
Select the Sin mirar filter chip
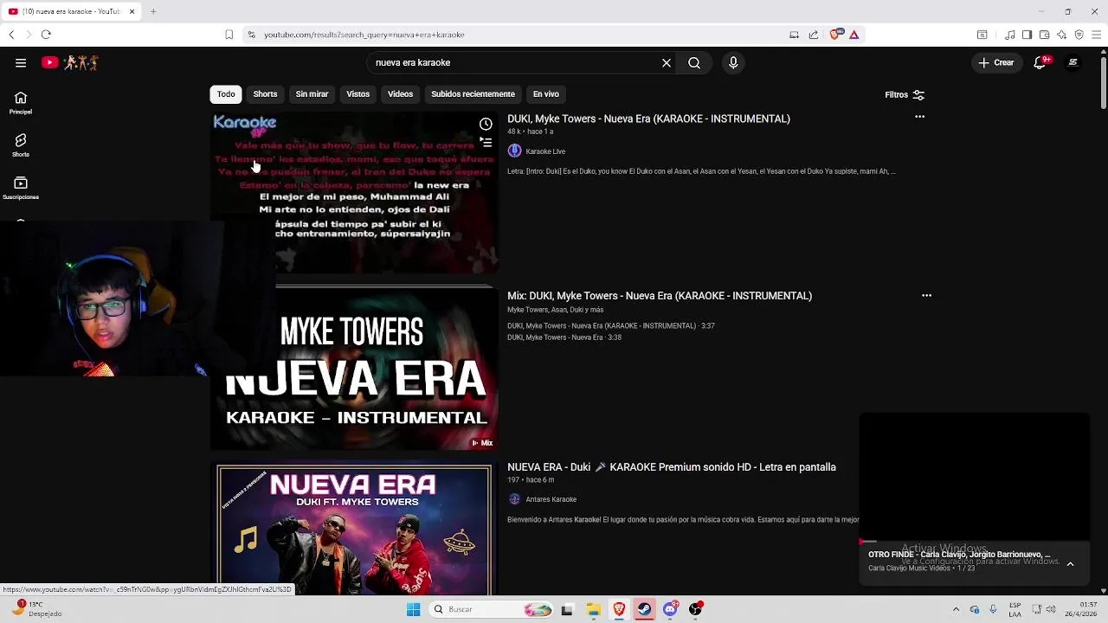coord(312,93)
